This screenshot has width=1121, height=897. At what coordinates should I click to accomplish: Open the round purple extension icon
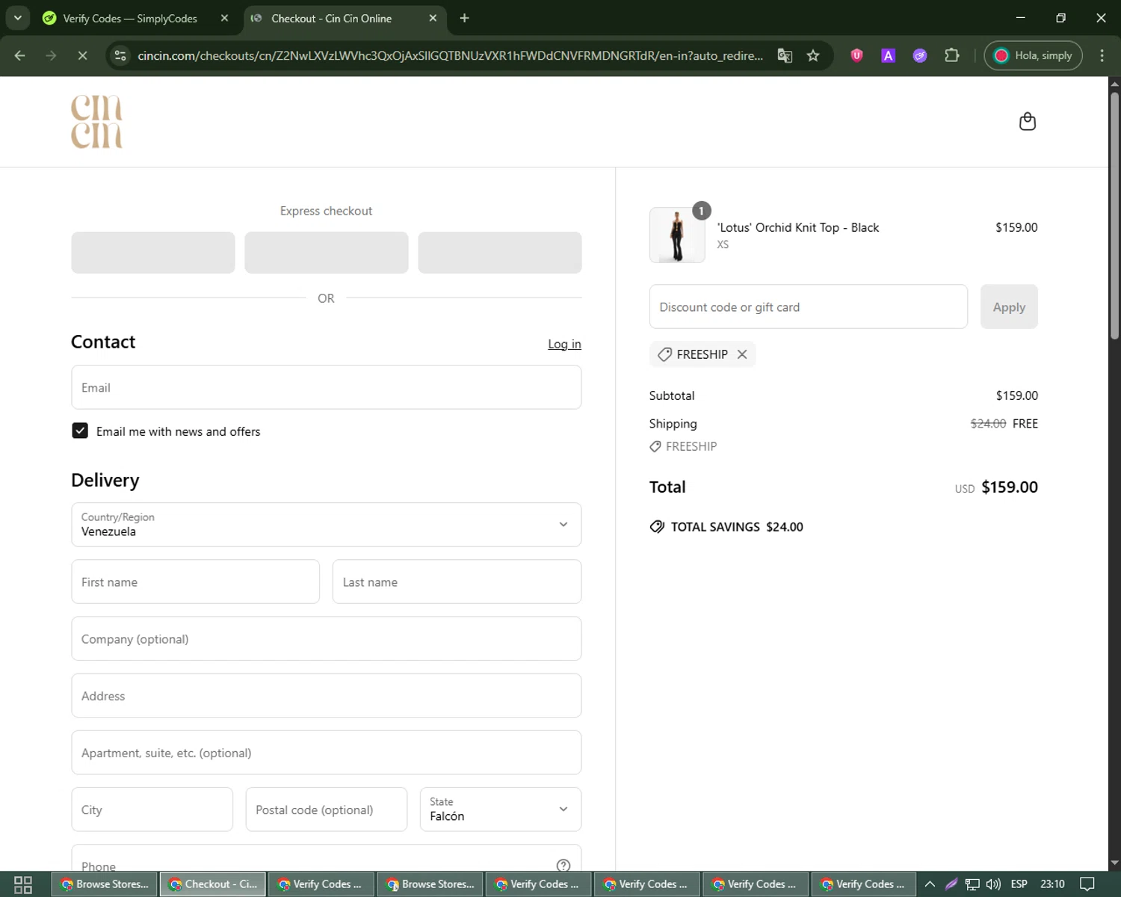pyautogui.click(x=920, y=55)
